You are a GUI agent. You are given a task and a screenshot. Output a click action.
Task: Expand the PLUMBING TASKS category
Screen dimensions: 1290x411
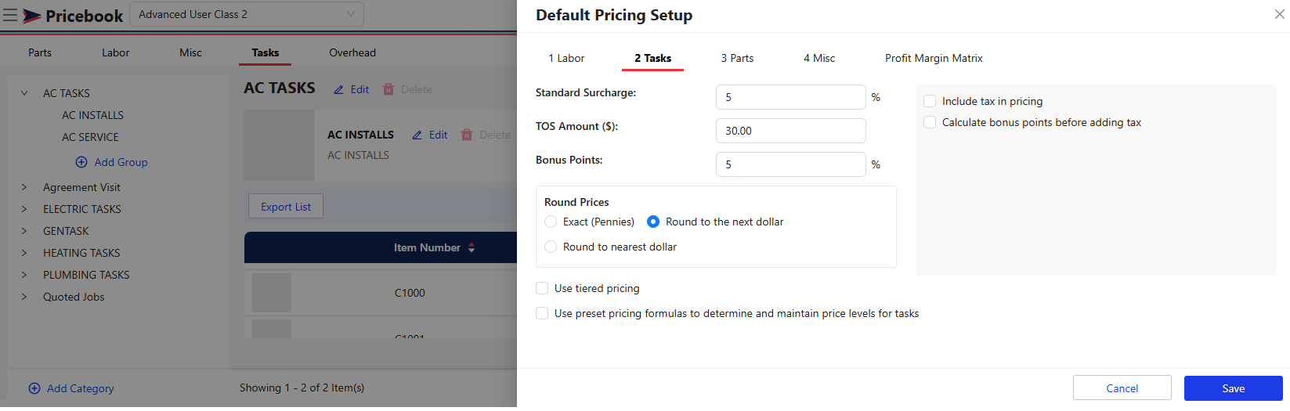24,275
